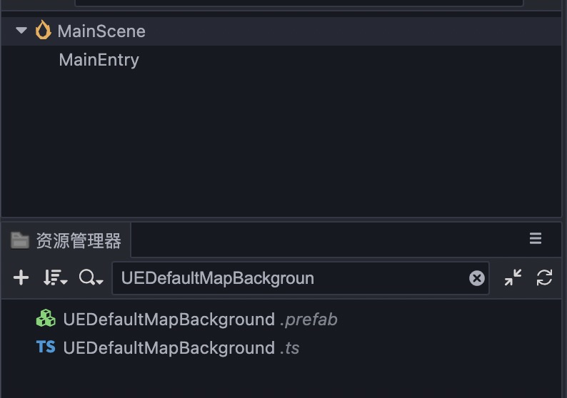The height and width of the screenshot is (398, 567).
Task: Select UEDefaultMapBackground .ts file name
Action: [169, 348]
